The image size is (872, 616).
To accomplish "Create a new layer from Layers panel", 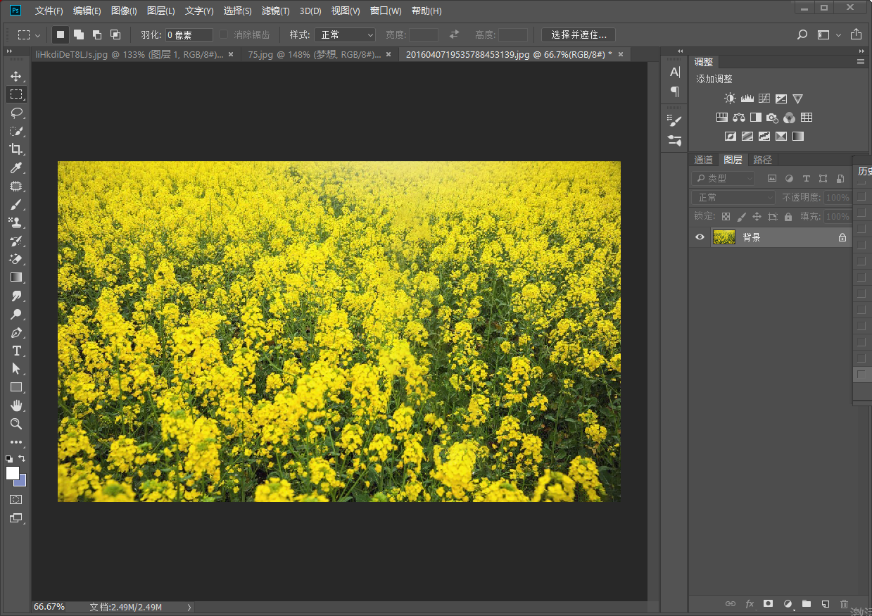I will tap(826, 603).
